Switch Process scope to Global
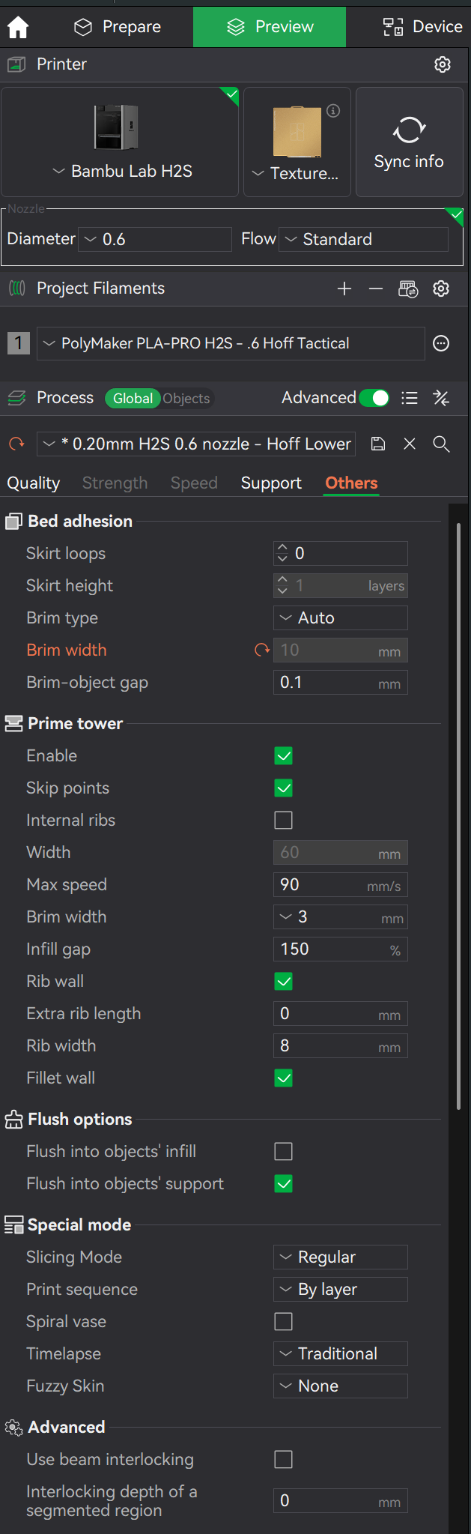The image size is (471, 1534). 133,399
